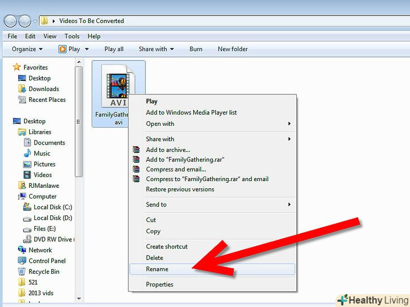Open the recent locations arrow beside Forward

35,21
